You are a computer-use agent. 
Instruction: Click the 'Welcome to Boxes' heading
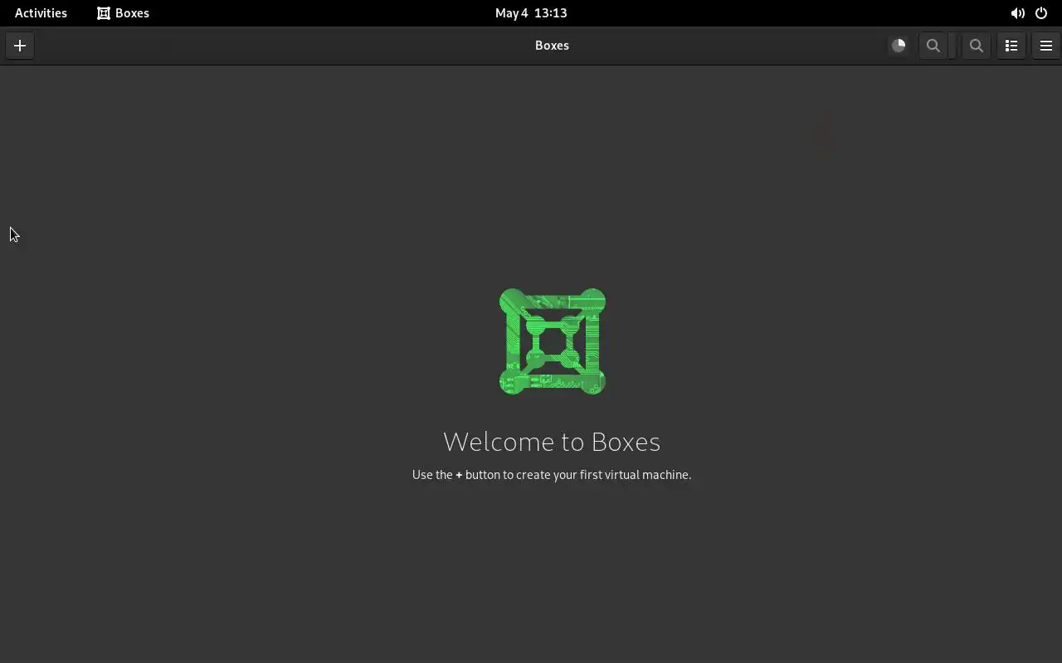click(x=552, y=442)
